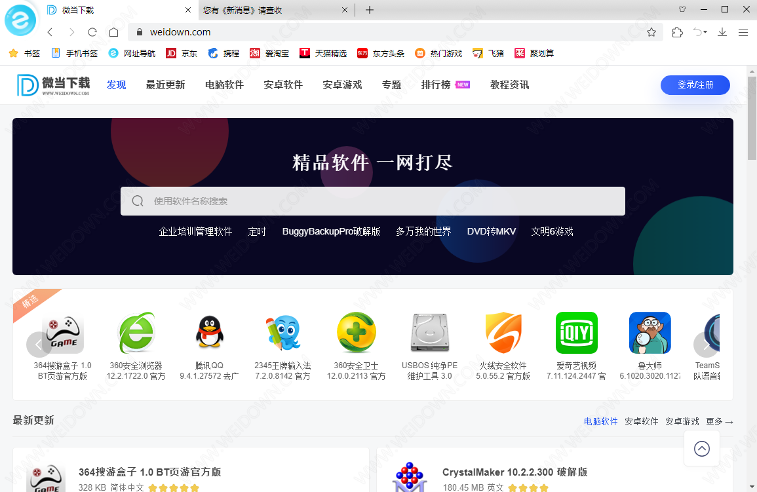Open a new tab with plus button

click(370, 10)
